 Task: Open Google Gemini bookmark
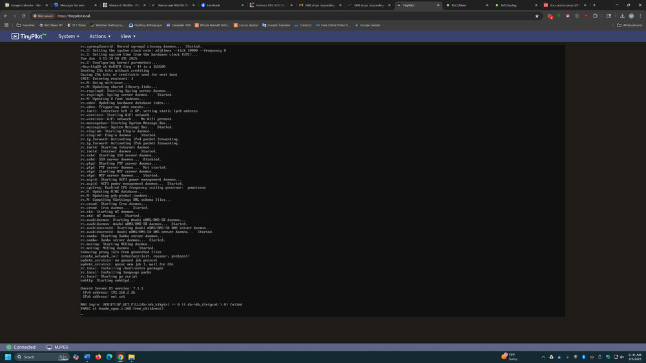[368, 25]
